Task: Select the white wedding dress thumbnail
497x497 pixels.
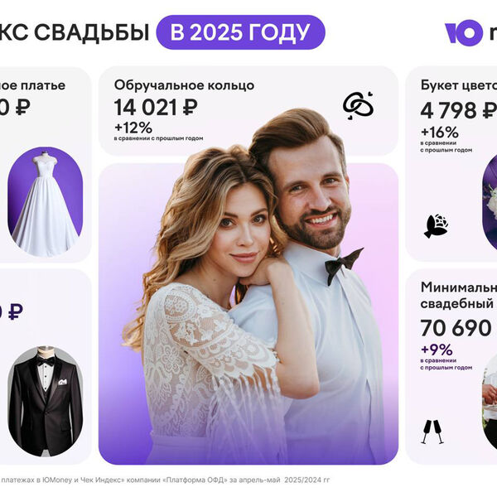Action: click(45, 201)
